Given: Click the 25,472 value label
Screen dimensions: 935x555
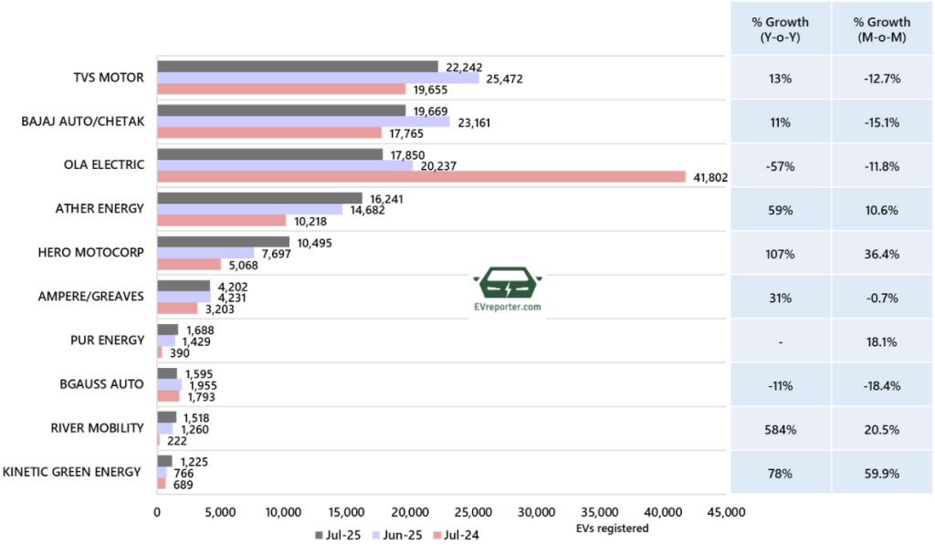Looking at the screenshot, I should [x=504, y=79].
